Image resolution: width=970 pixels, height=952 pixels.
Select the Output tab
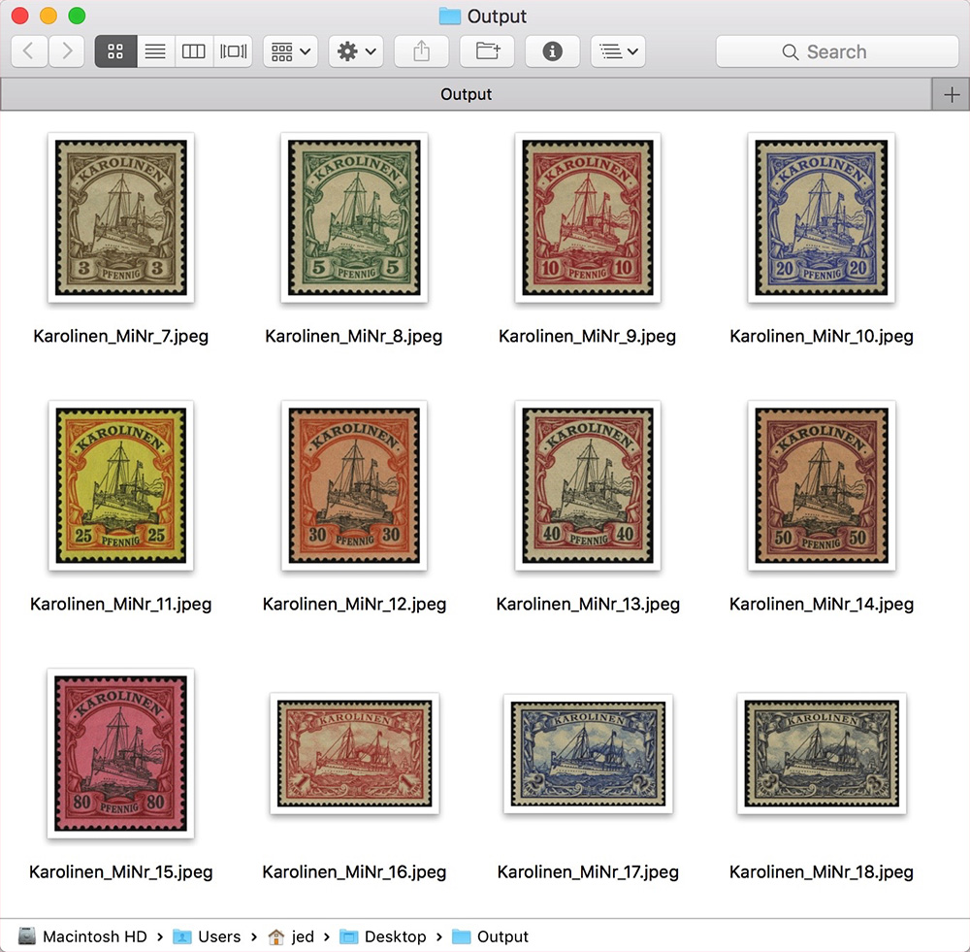tap(466, 94)
